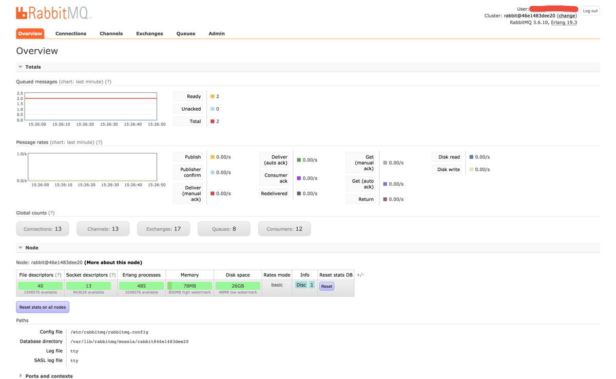
Task: Click the File descriptors 40 bar
Action: 40,286
